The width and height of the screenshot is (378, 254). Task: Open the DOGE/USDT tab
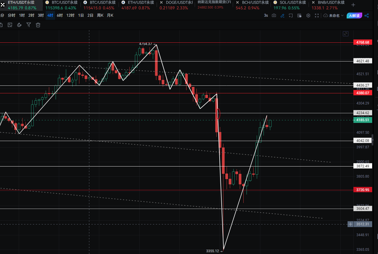coord(176,5)
